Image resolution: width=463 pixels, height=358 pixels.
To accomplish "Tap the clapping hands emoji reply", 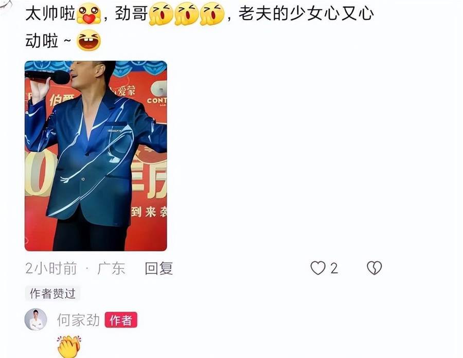I will point(69,346).
